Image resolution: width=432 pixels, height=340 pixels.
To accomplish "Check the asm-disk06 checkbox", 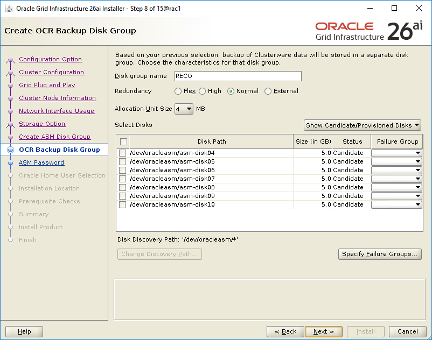I will (122, 170).
